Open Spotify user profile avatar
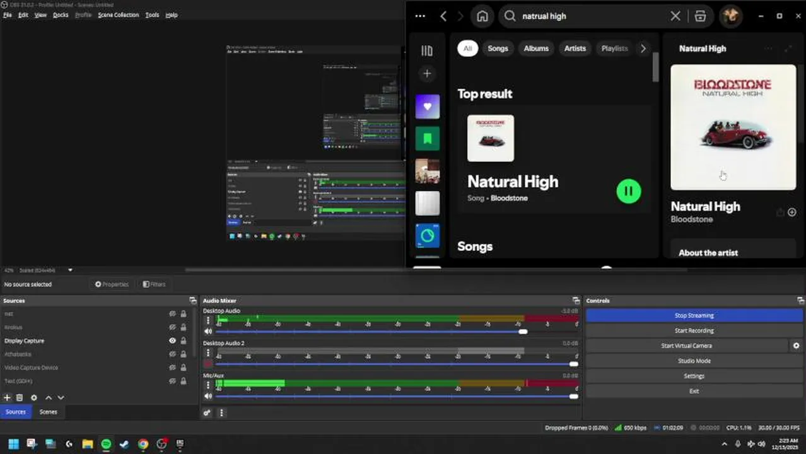The width and height of the screenshot is (806, 454). 730,16
